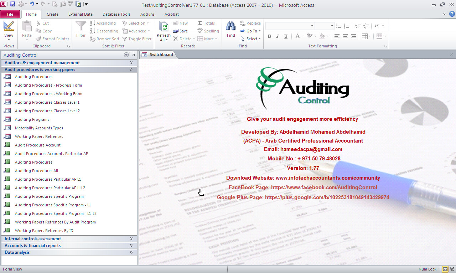Open Working Papers Refrences By ID report

point(44,231)
